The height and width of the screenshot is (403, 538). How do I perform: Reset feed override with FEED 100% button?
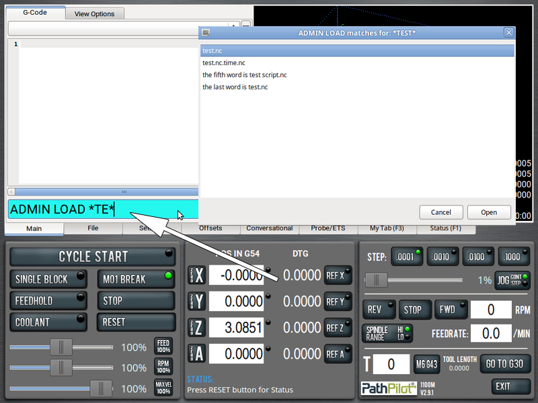(163, 347)
